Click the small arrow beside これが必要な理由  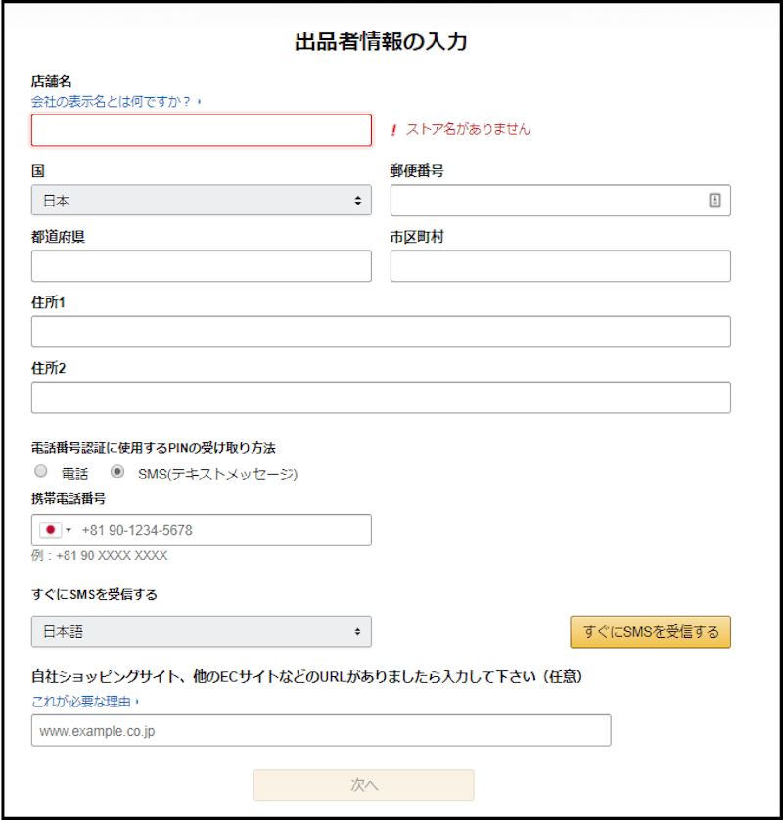(137, 702)
